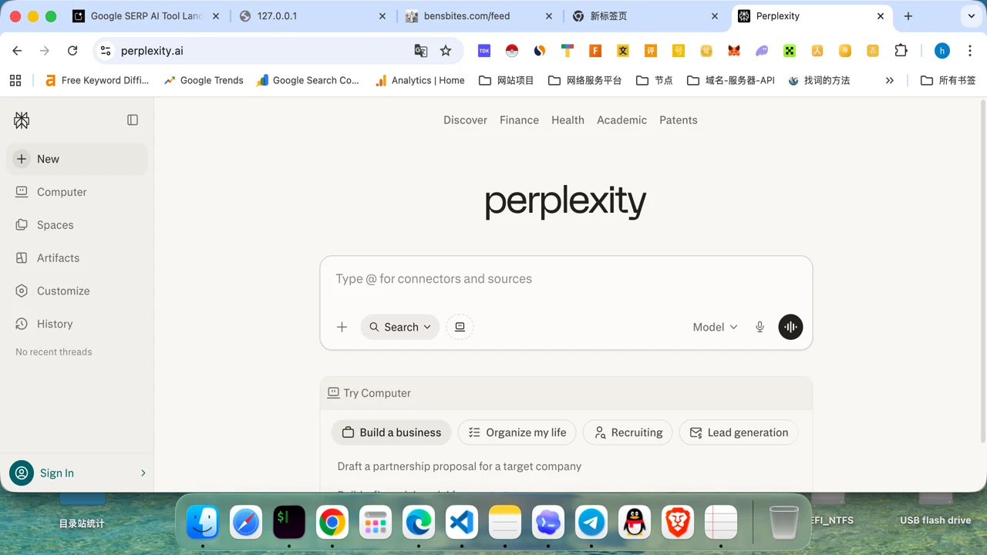Select the 'Organize my life' chip
This screenshot has height=555, width=987.
[517, 432]
